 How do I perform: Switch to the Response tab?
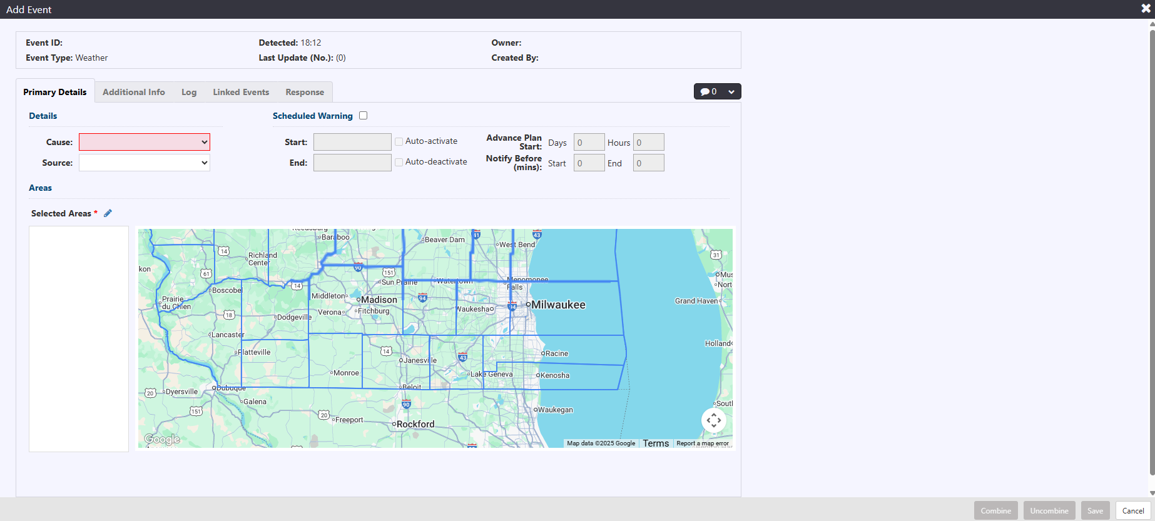tap(305, 92)
